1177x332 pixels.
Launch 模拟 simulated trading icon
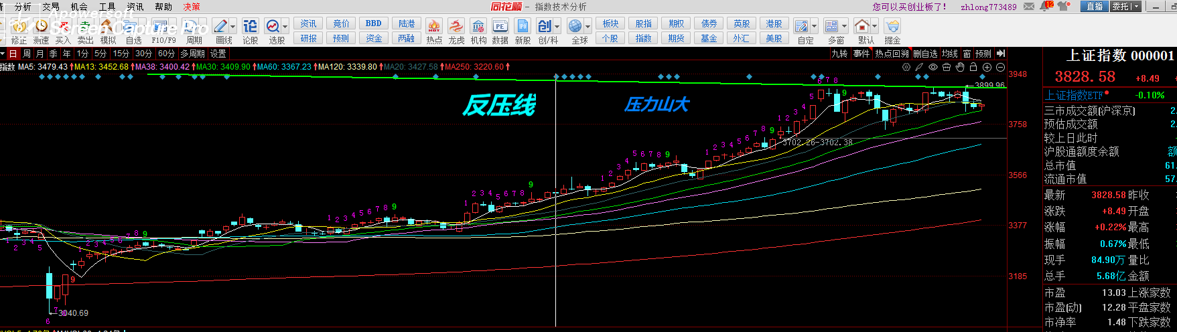tap(108, 26)
